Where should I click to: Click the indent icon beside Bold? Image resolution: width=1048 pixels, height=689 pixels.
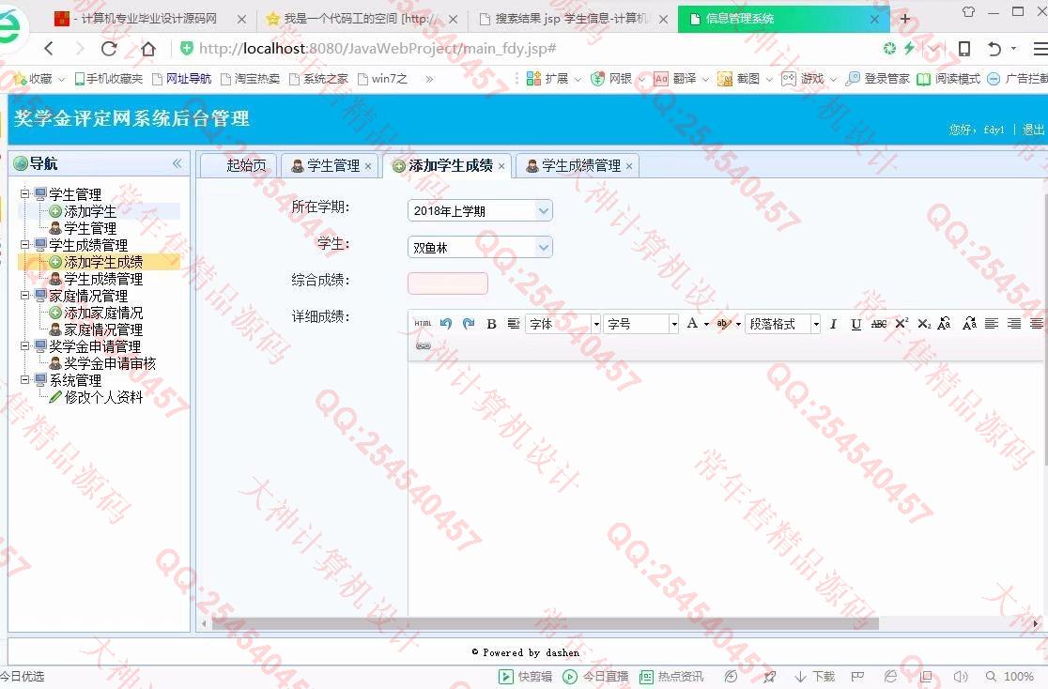[x=514, y=324]
